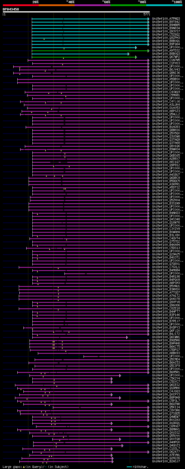
Task: Open hit UniRef100_A7PNQ3
Action: coord(166,19)
